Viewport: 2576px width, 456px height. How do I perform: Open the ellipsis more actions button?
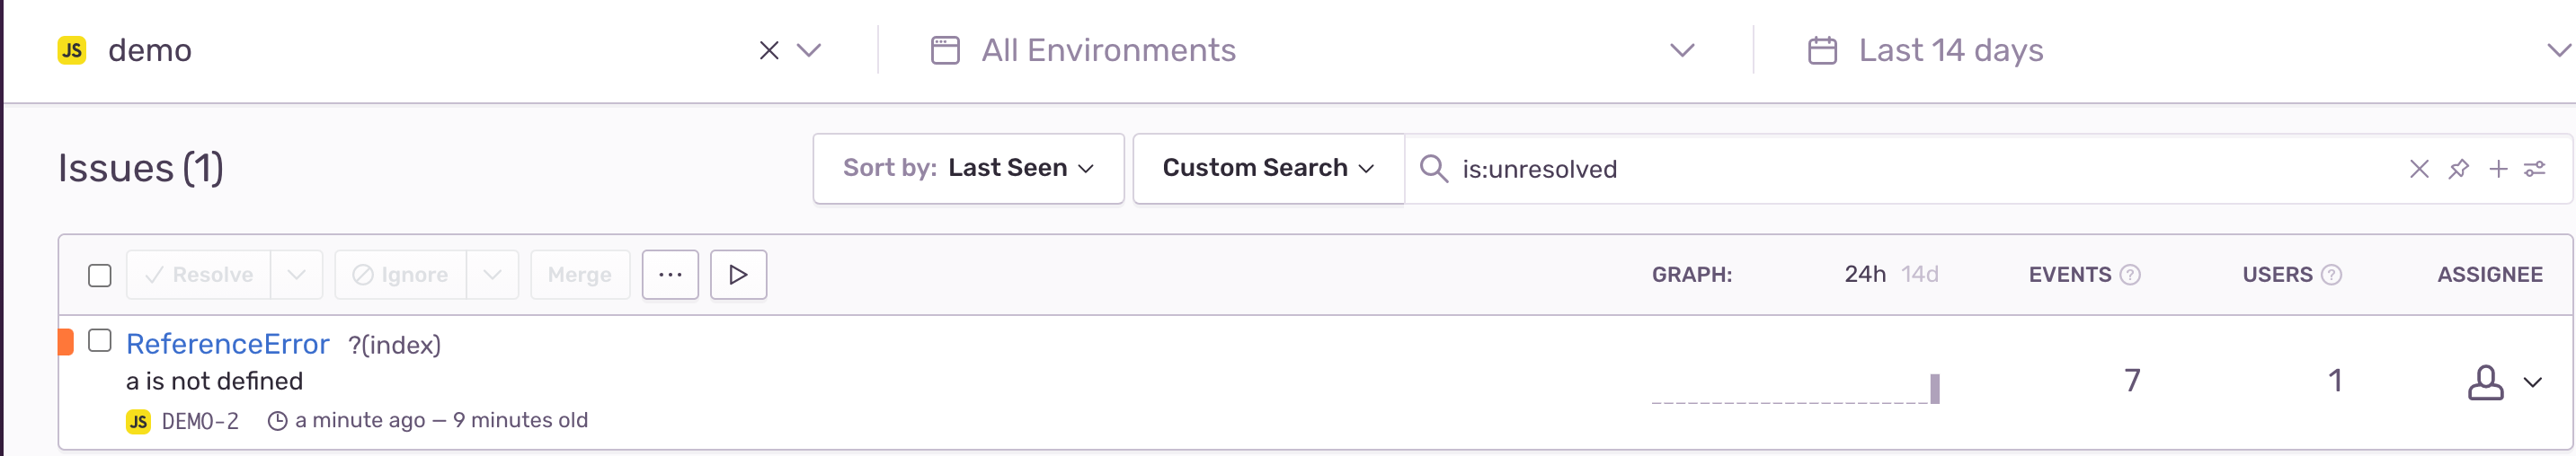click(x=670, y=275)
